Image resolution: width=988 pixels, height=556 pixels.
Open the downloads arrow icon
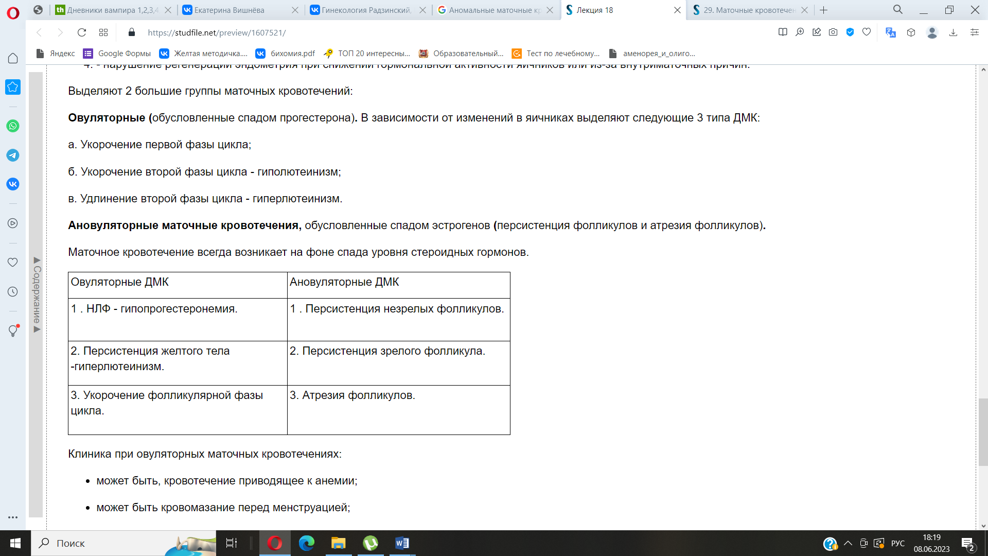953,32
